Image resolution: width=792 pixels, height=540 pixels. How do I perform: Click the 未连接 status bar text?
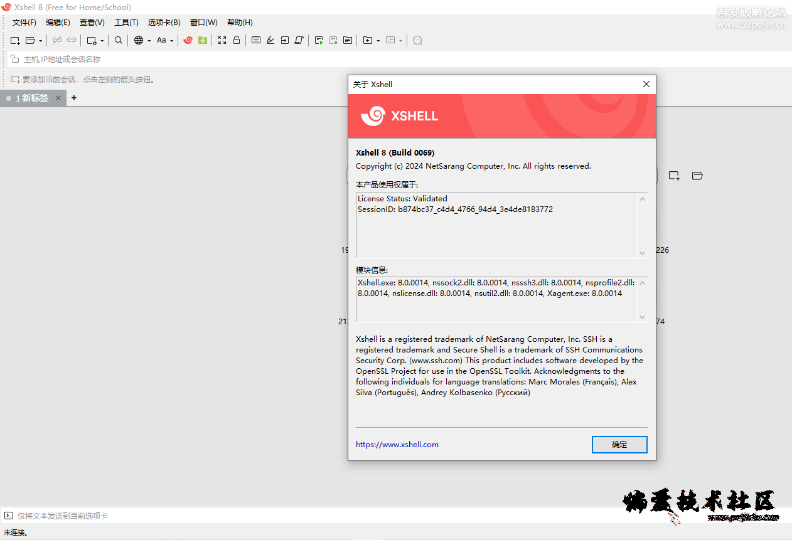pos(16,532)
